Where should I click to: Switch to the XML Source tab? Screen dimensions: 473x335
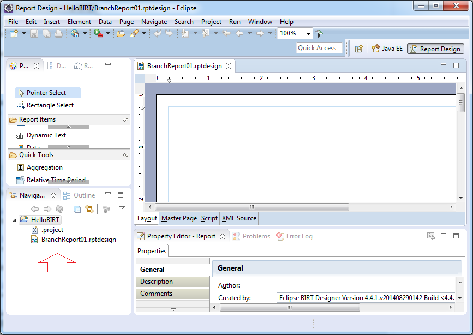click(239, 218)
